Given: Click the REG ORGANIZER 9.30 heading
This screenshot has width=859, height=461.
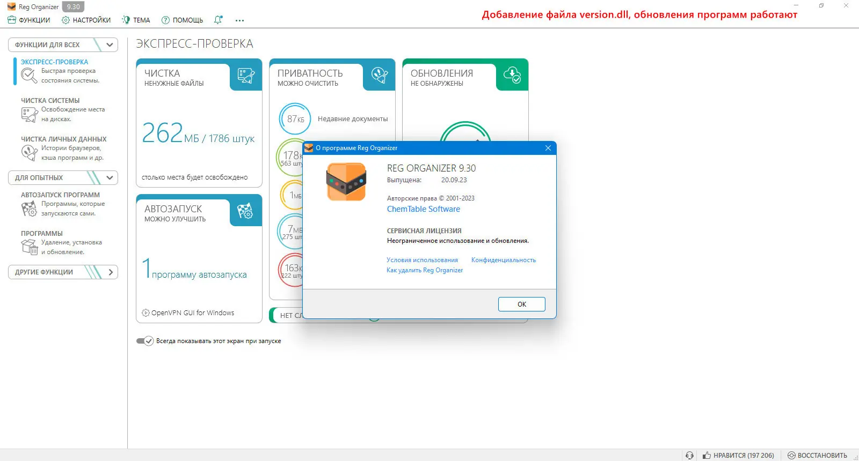Looking at the screenshot, I should click(x=431, y=168).
